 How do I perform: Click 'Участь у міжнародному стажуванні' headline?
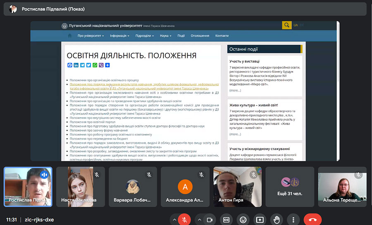(260, 149)
